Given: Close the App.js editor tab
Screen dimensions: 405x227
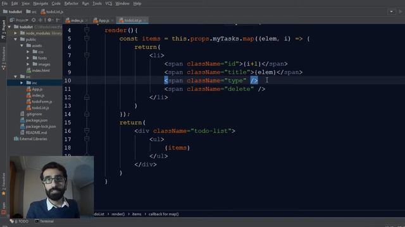Looking at the screenshot, I should click(113, 20).
